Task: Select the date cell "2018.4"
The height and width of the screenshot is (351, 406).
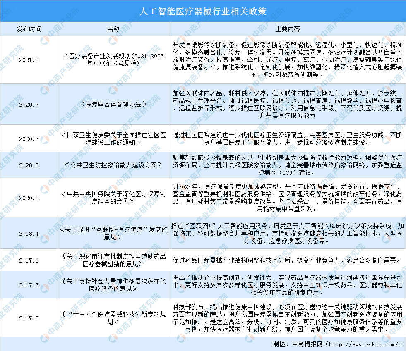Action: pyautogui.click(x=29, y=234)
